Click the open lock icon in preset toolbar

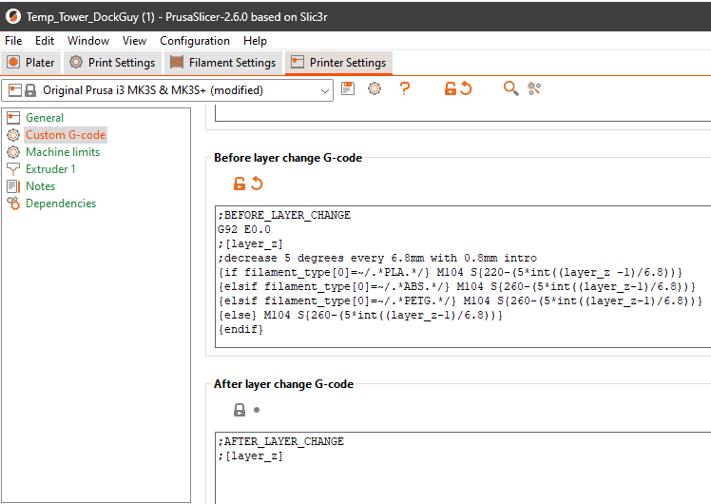pyautogui.click(x=451, y=88)
